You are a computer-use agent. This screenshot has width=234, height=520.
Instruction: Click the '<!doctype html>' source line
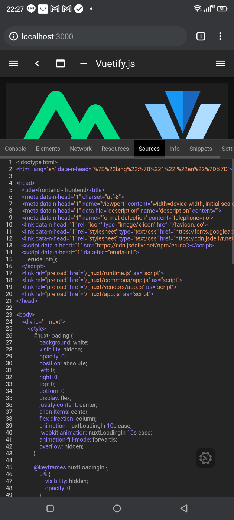point(37,162)
